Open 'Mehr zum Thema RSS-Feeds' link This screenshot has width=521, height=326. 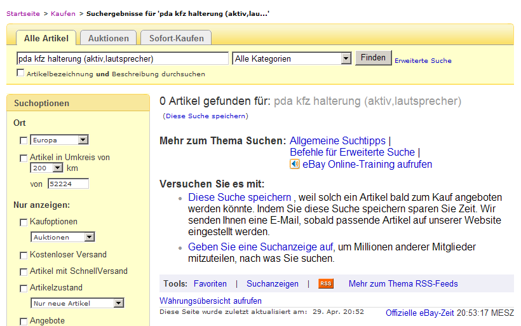click(403, 283)
